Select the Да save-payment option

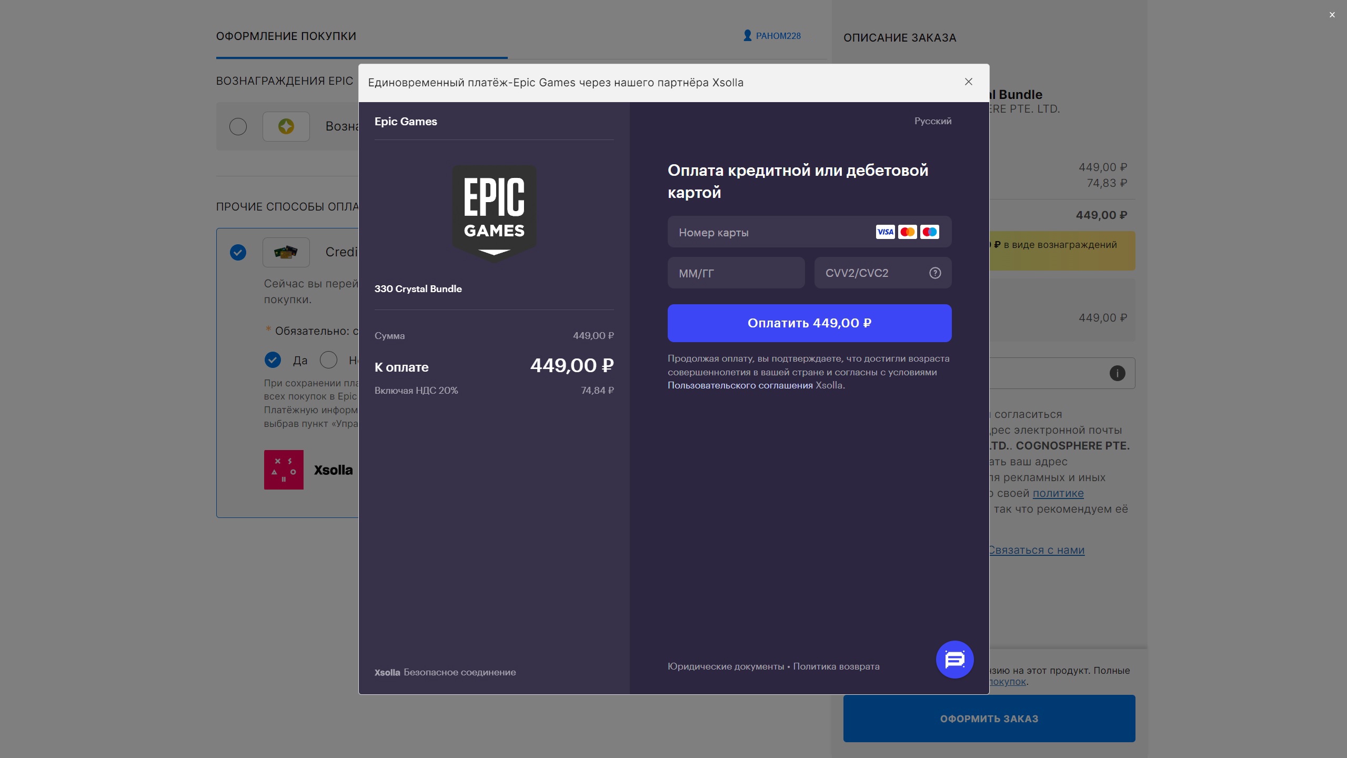[x=273, y=360]
